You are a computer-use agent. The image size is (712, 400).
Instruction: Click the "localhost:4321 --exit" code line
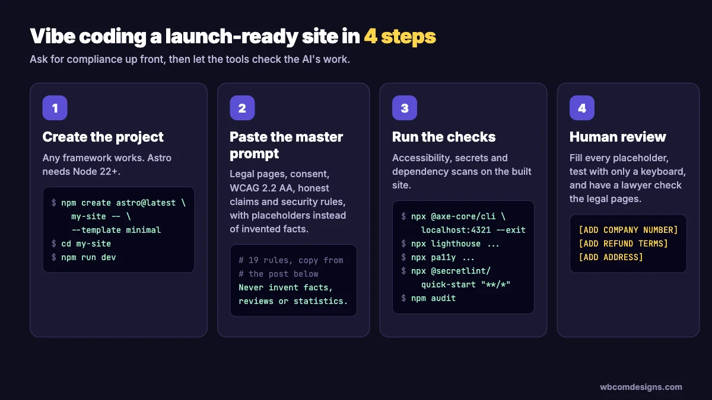[473, 230]
